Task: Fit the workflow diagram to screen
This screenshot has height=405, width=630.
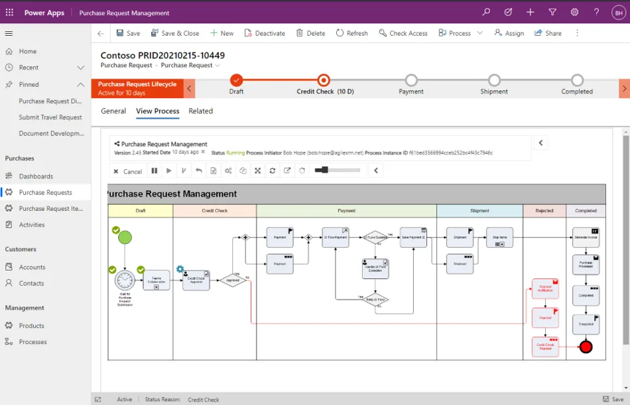Action: click(257, 170)
